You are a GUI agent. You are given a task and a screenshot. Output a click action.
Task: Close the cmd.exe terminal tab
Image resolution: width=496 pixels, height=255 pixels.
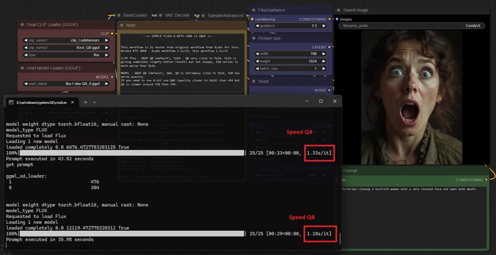click(72, 102)
